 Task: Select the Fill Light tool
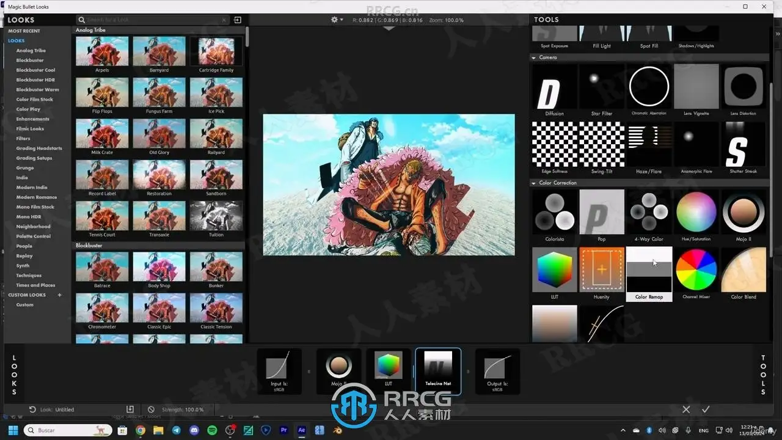(x=602, y=37)
